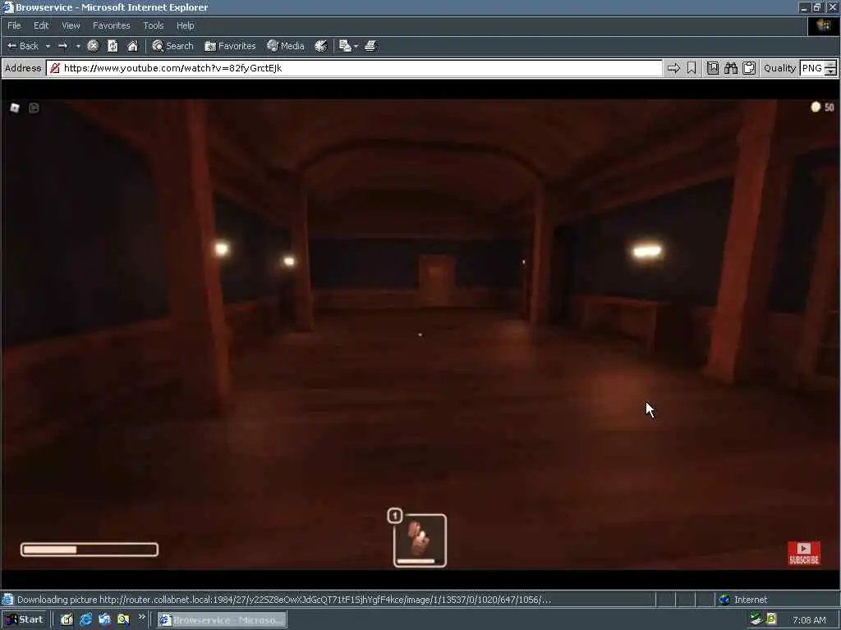Open the Edit menu

(x=41, y=25)
